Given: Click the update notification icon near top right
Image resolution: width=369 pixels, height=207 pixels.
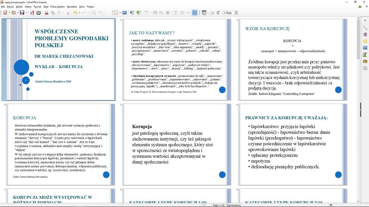Looking at the screenshot, I should (360, 7).
